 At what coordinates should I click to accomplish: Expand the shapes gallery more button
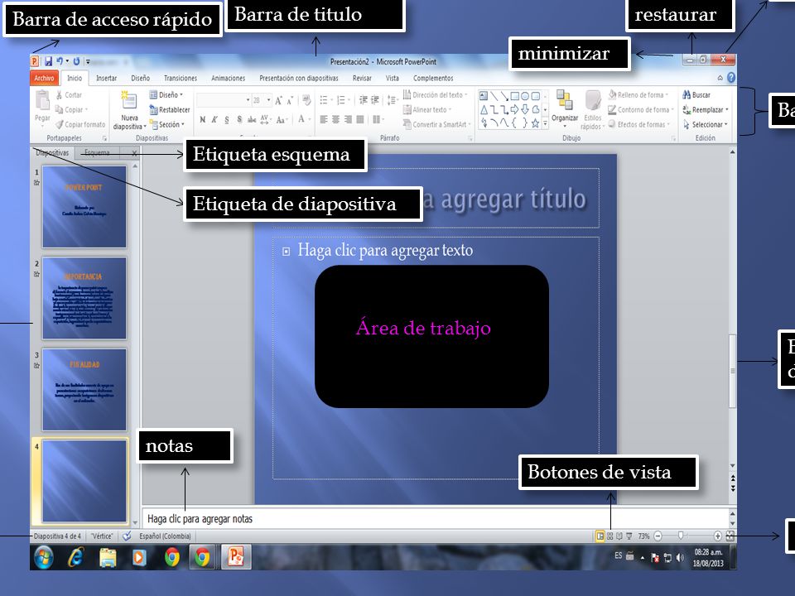(x=546, y=123)
